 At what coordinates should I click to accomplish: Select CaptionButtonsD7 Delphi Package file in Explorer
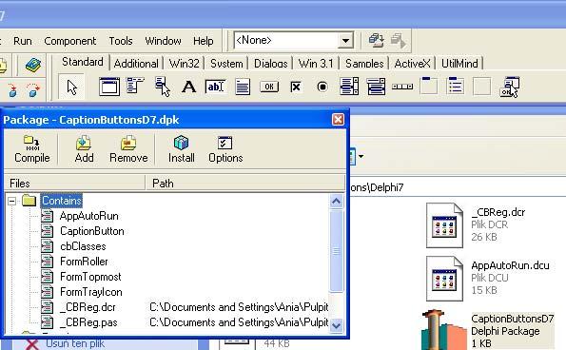point(488,330)
